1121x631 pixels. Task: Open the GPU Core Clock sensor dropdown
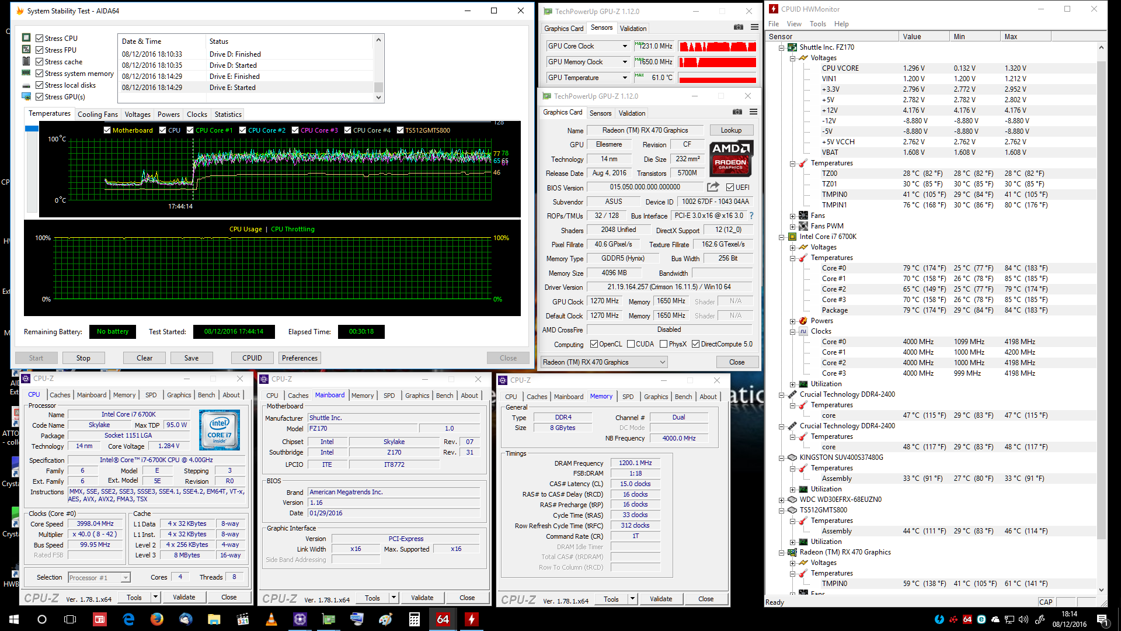pyautogui.click(x=625, y=46)
